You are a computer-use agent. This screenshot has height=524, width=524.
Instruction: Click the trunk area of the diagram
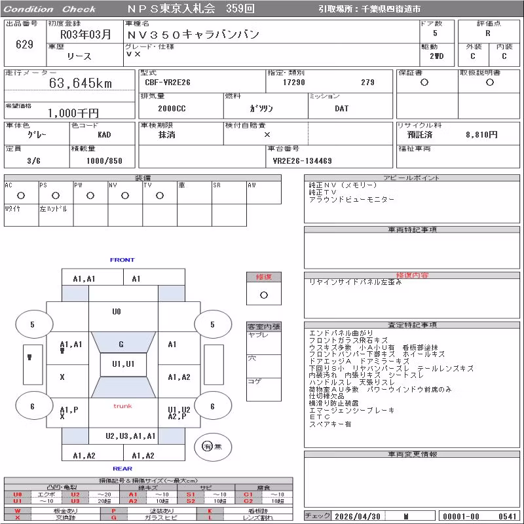pos(123,413)
